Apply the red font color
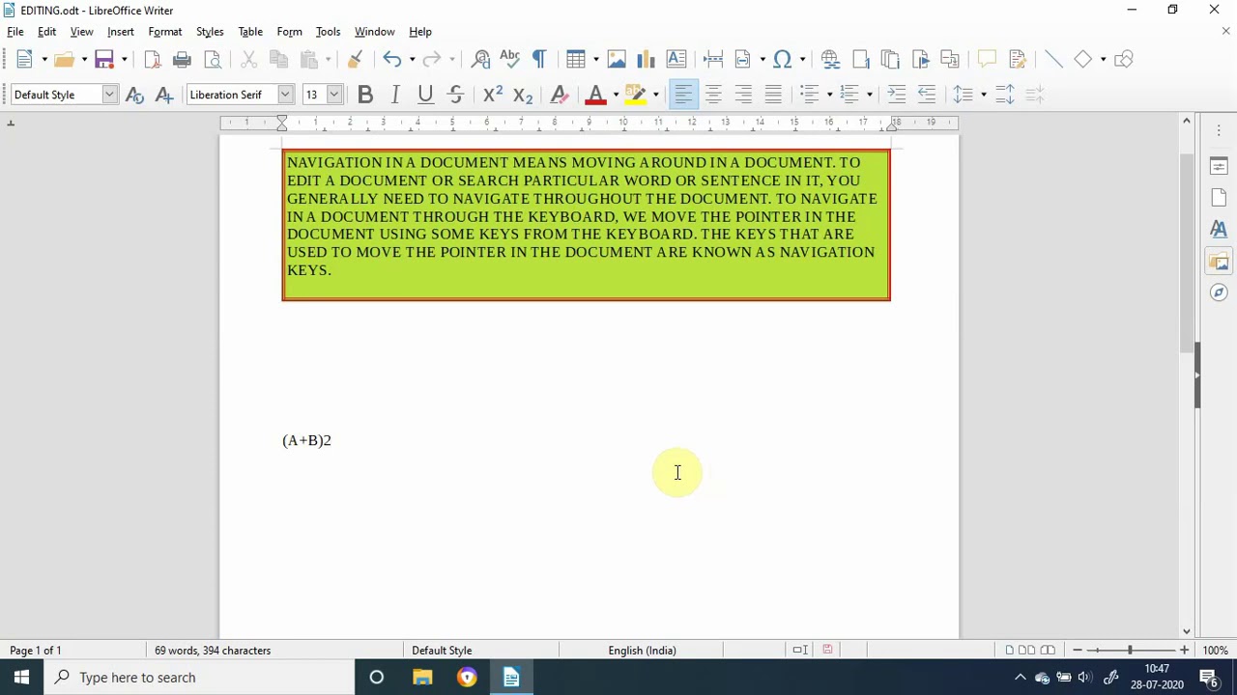The height and width of the screenshot is (695, 1237). pyautogui.click(x=595, y=95)
